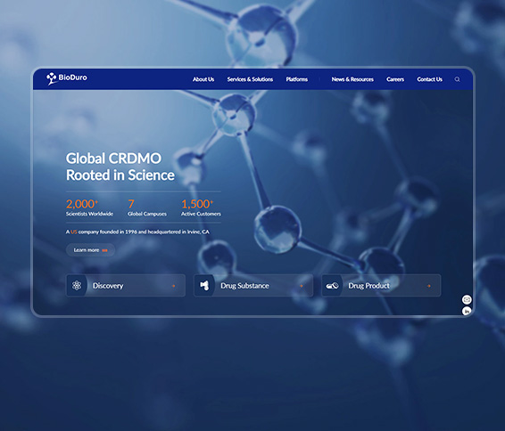
Task: Open the floating email contact icon
Action: tap(467, 299)
